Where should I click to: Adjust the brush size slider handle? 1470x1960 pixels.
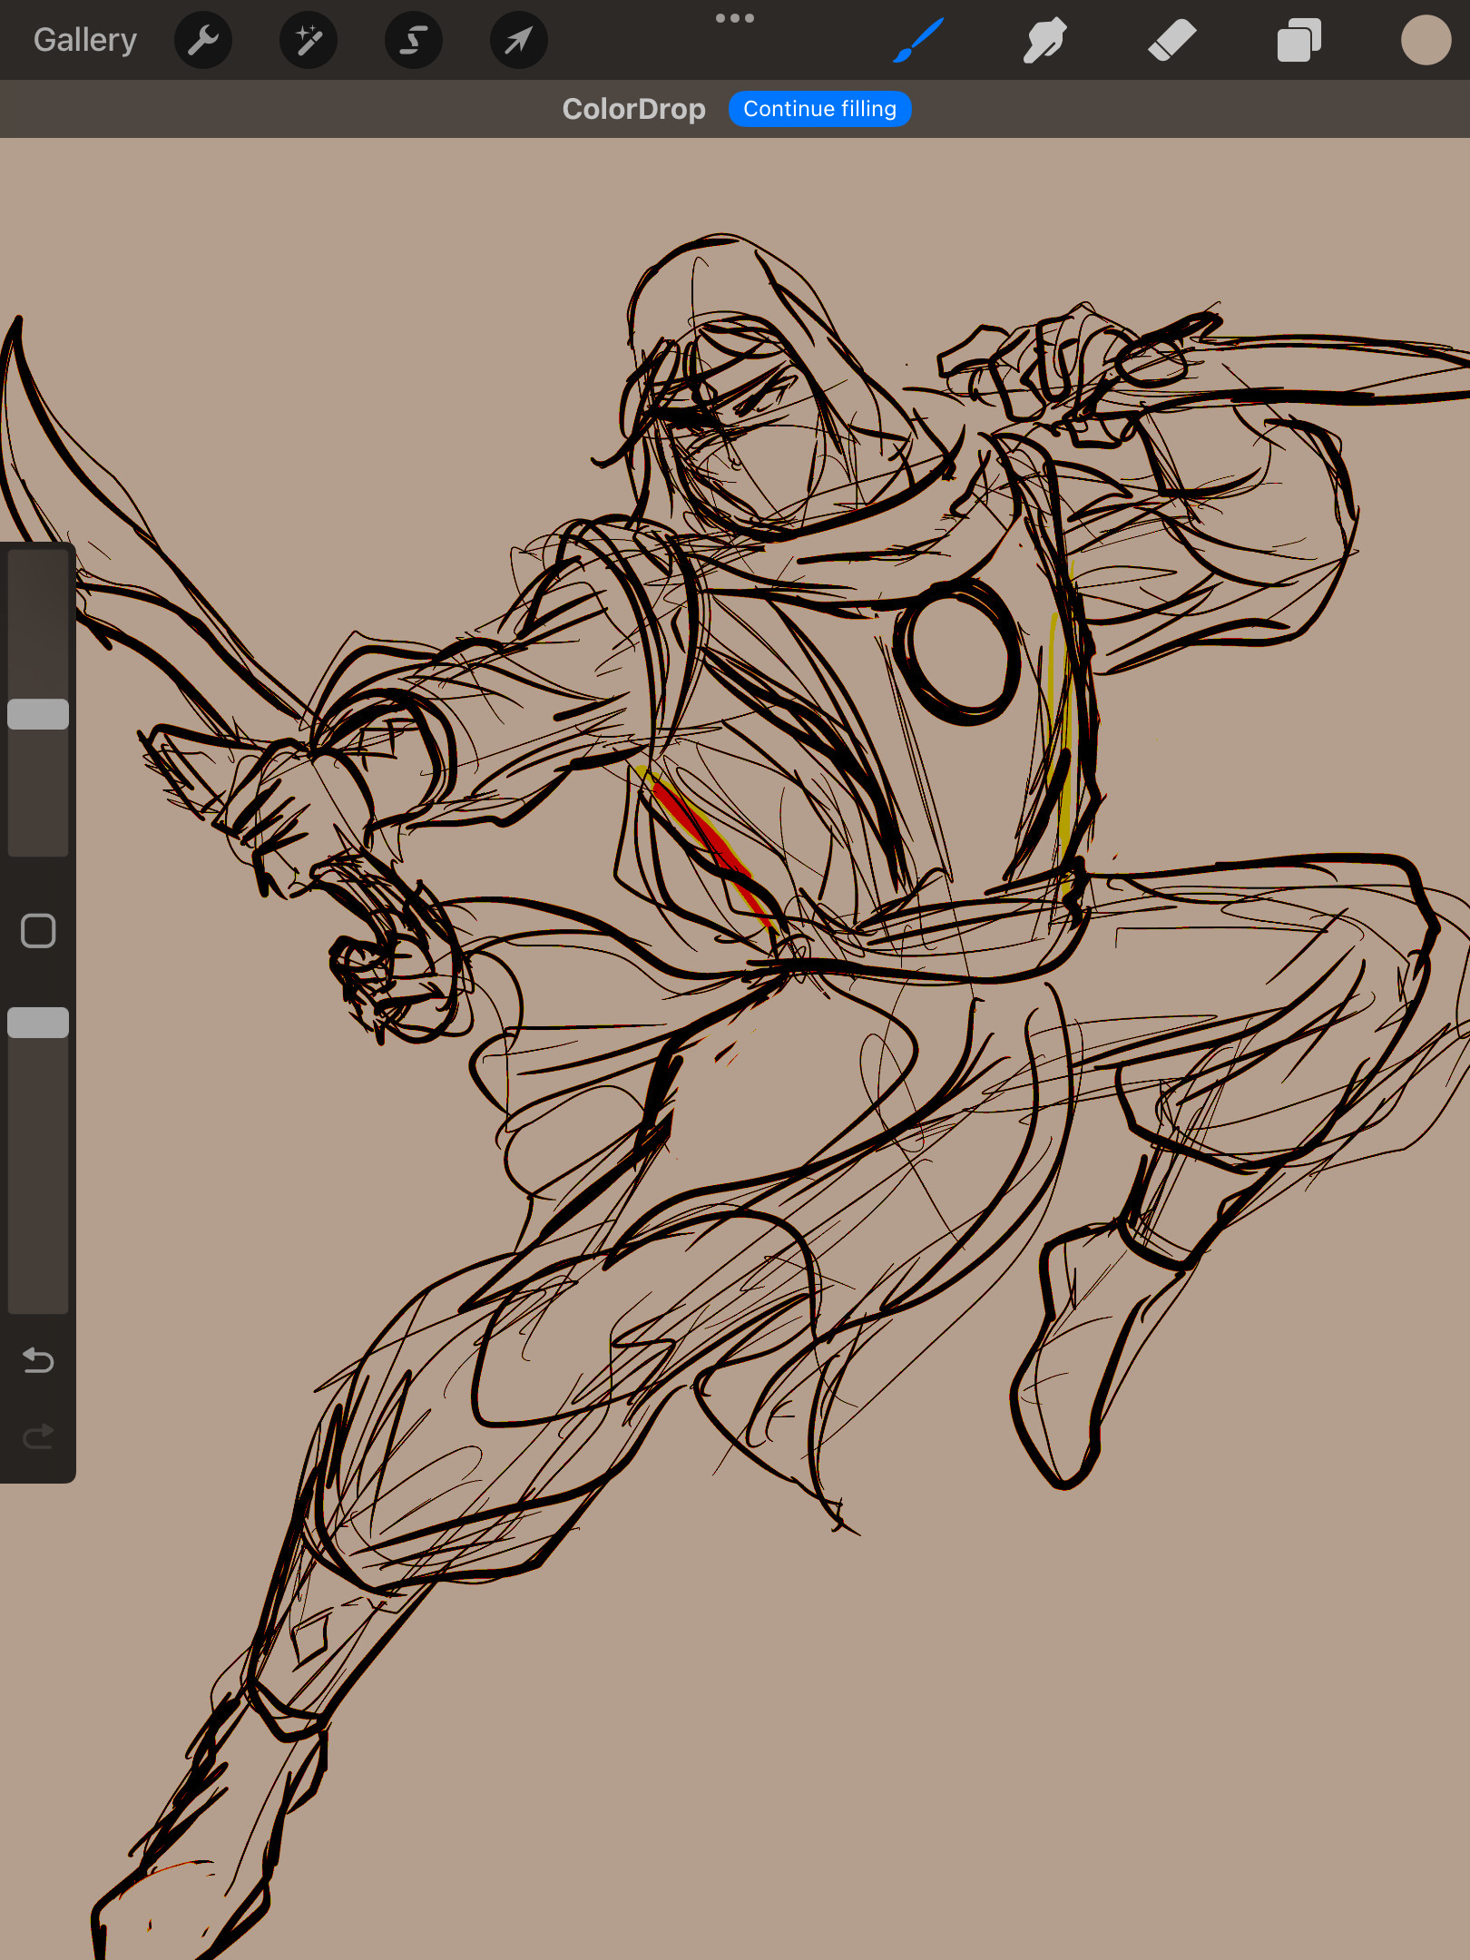[38, 714]
